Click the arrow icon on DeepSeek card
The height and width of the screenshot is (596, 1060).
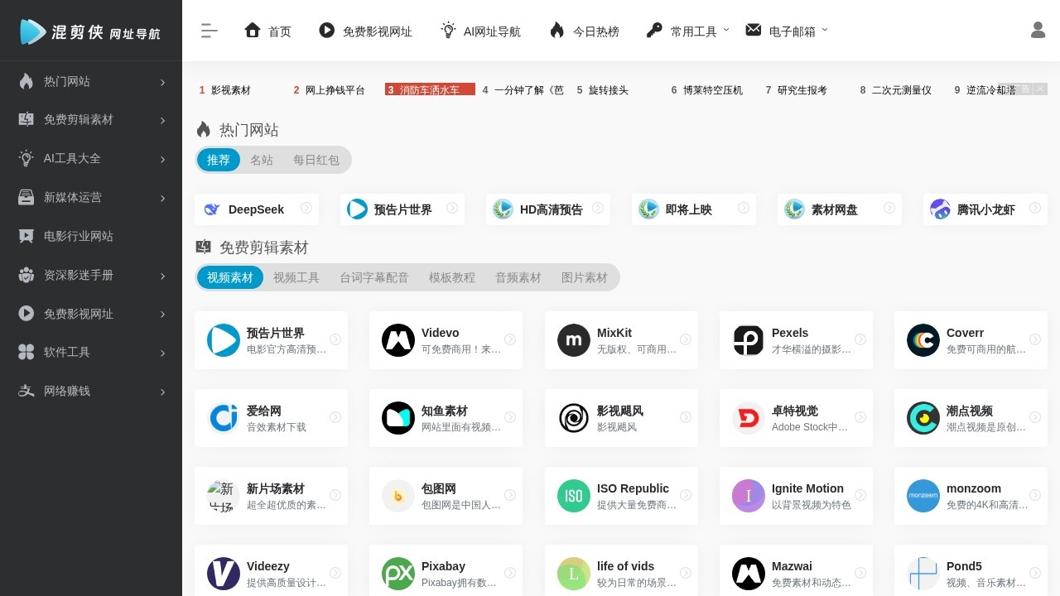point(306,208)
